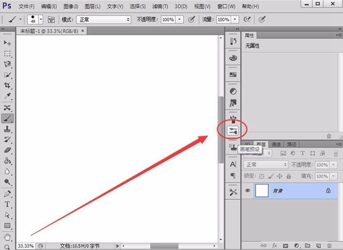
Task: Open the 不透明度 dropdown in options bar
Action: point(180,19)
